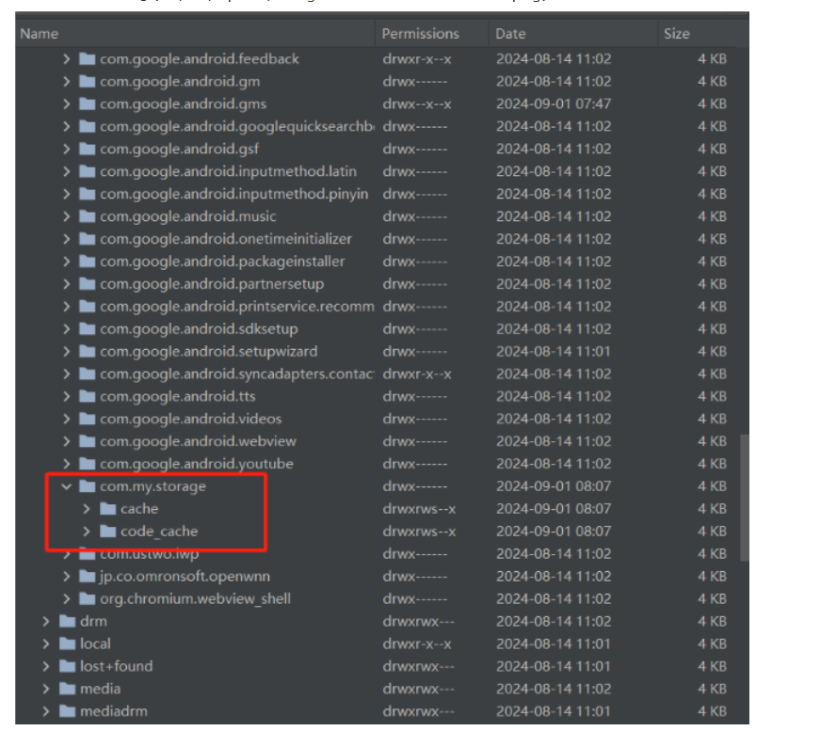The image size is (820, 731).
Task: Expand the mediadrm directory
Action: [46, 711]
